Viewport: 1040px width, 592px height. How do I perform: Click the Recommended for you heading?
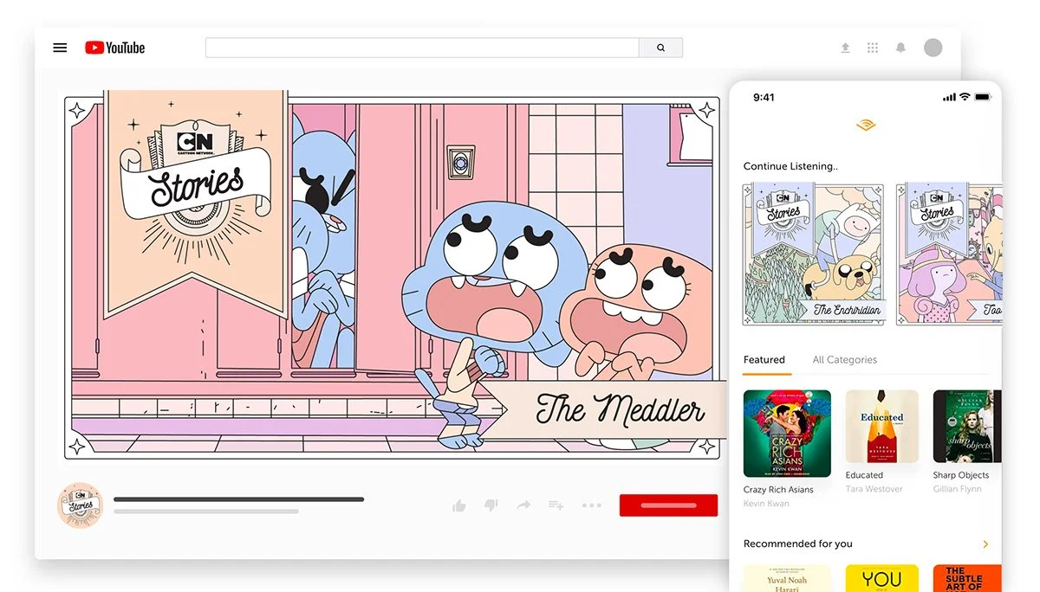[x=798, y=544]
